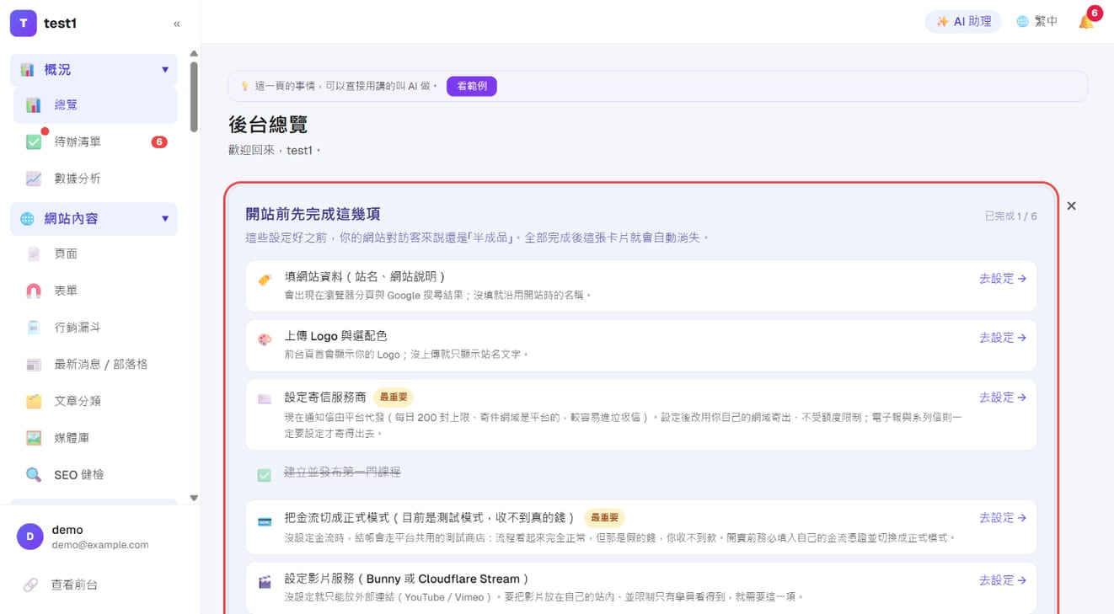The image size is (1114, 614).
Task: Click the 最新消息 / 部落格 icon
Action: tap(34, 365)
